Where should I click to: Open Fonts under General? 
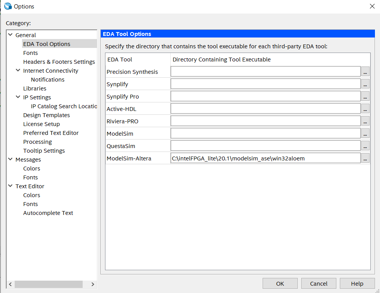31,53
